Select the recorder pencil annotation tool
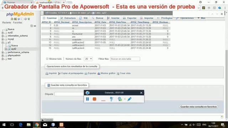Image resolution: width=228 pixels, height=128 pixels. point(129,99)
